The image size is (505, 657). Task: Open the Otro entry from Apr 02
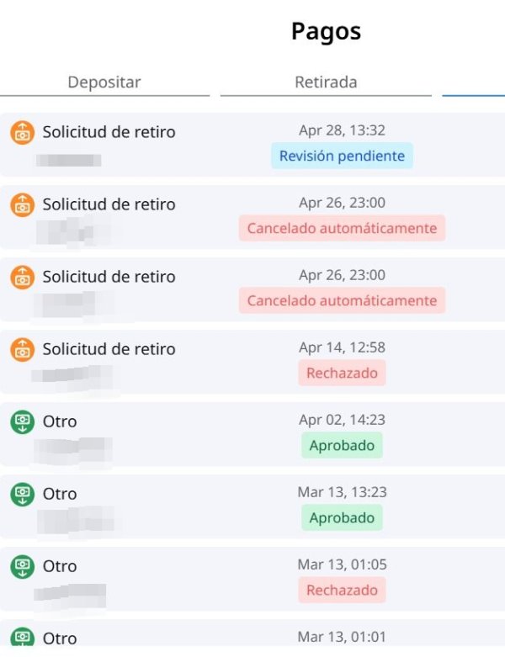[60, 421]
